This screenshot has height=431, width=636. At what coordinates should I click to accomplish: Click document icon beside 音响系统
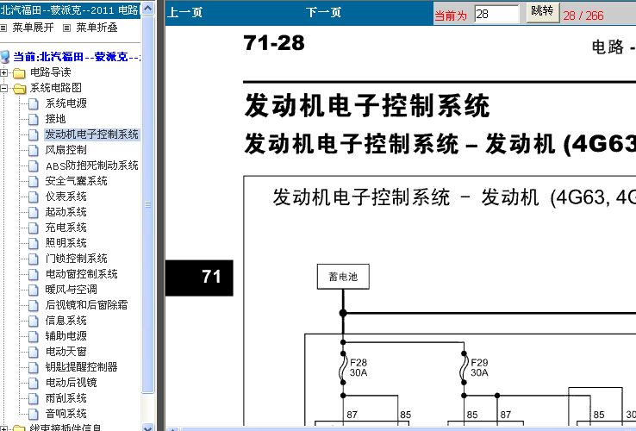(x=34, y=415)
